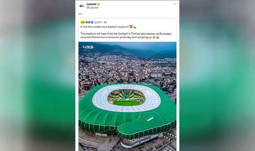Open the three-dot more options menu
The image size is (255, 151).
[x=175, y=4]
